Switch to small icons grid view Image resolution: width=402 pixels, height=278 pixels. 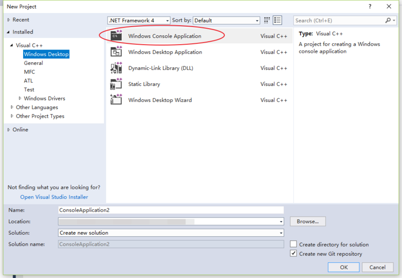point(267,20)
